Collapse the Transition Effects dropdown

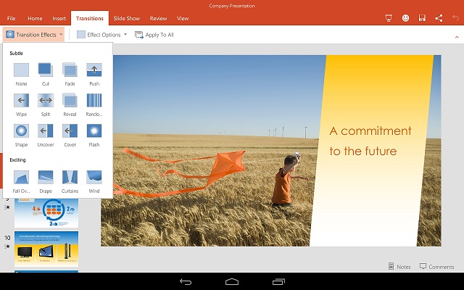(34, 34)
